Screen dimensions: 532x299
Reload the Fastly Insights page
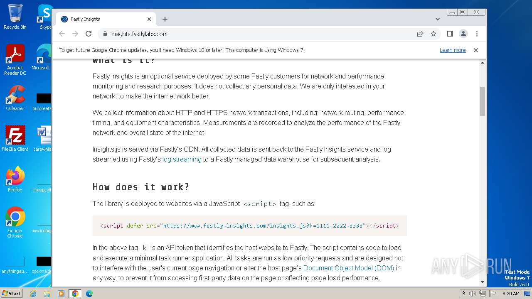(89, 34)
